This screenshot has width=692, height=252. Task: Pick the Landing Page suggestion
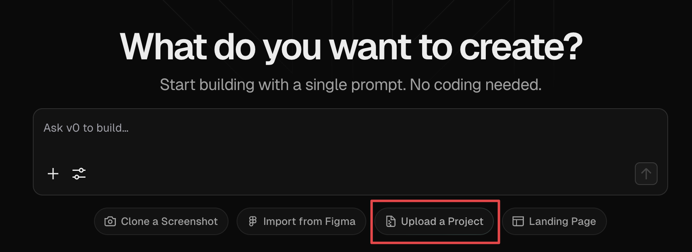[x=554, y=221]
